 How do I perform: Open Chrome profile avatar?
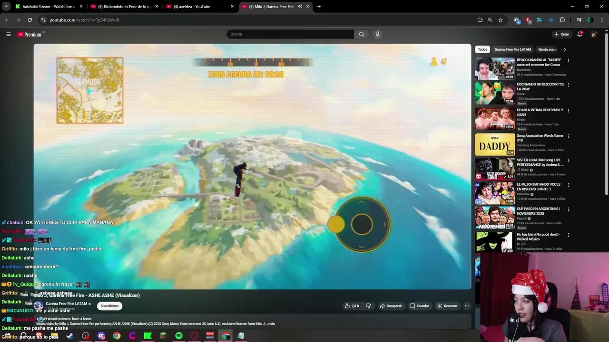tap(590, 20)
